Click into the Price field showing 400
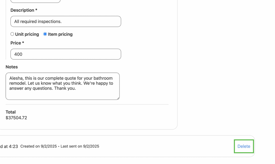Viewport: 275px width, 164px height. [66, 54]
